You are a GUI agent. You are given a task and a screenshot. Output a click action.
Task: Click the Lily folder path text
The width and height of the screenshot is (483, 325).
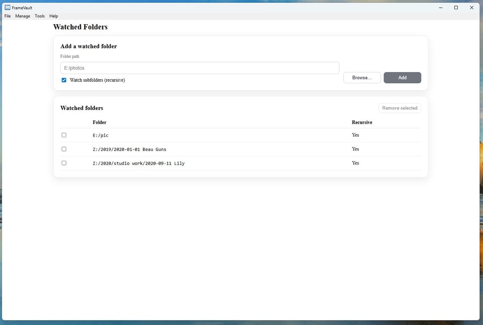(x=138, y=163)
